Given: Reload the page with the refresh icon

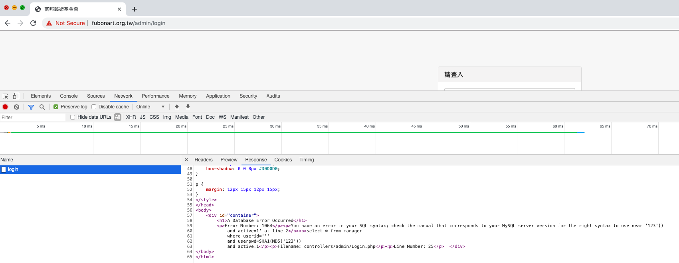Looking at the screenshot, I should [x=33, y=23].
